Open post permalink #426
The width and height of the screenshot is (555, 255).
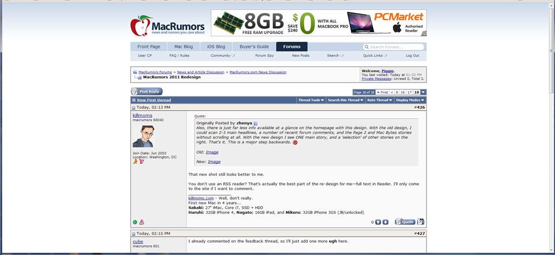(421, 107)
